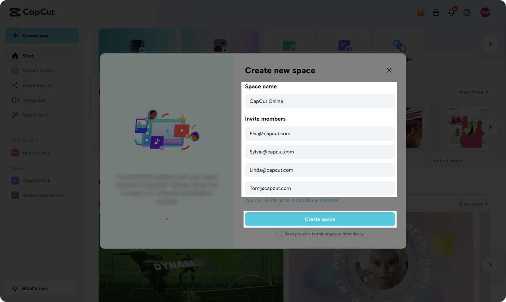Click the Magic tools wand icon

pyautogui.click(x=15, y=115)
